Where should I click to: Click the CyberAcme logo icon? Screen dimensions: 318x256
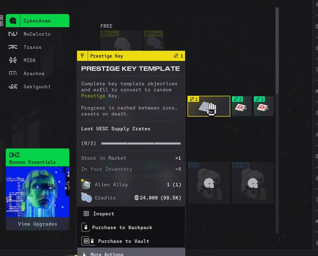13,21
